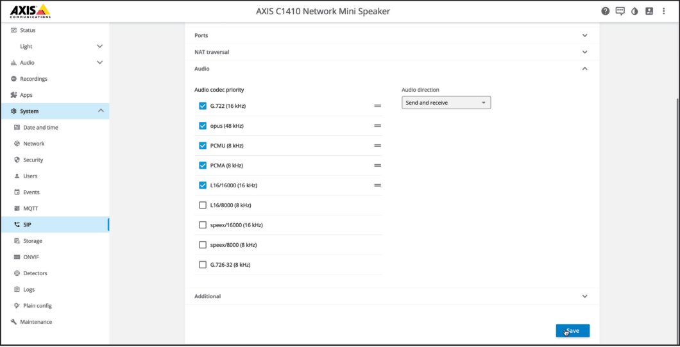680x347 pixels.
Task: Toggle the contrast theme icon
Action: point(634,12)
